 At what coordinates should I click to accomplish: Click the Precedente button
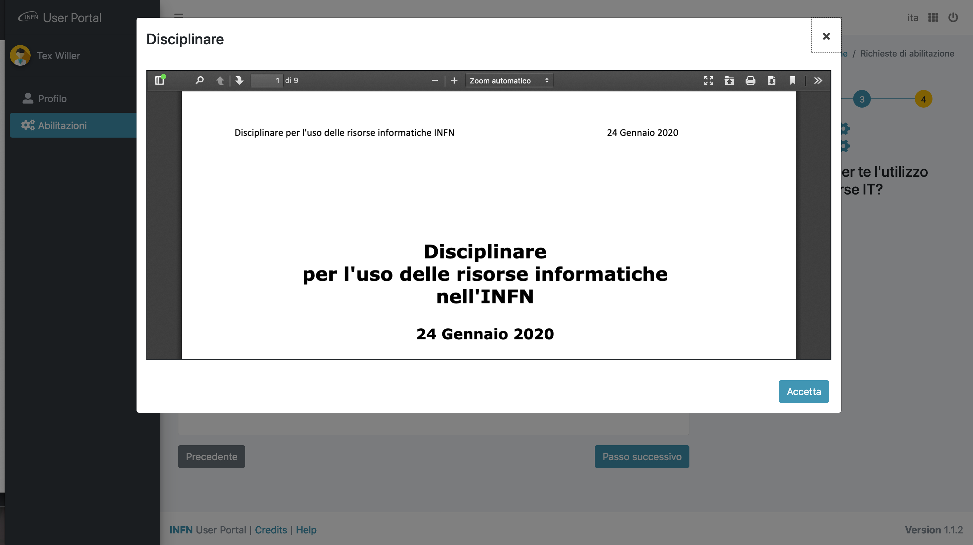(x=211, y=456)
